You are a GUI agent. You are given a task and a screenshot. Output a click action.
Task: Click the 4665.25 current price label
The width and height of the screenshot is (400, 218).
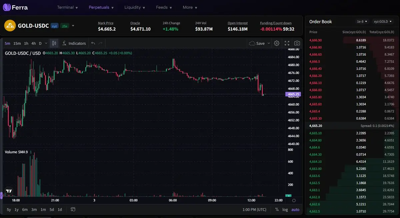293,95
